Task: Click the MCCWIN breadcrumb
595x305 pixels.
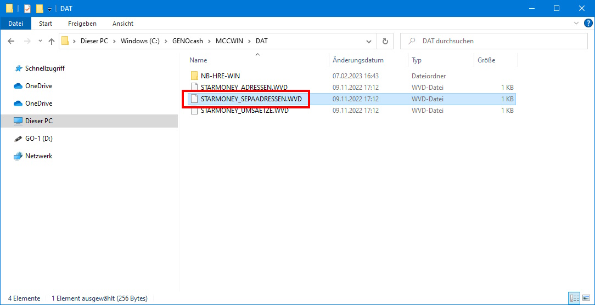Action: (231, 41)
